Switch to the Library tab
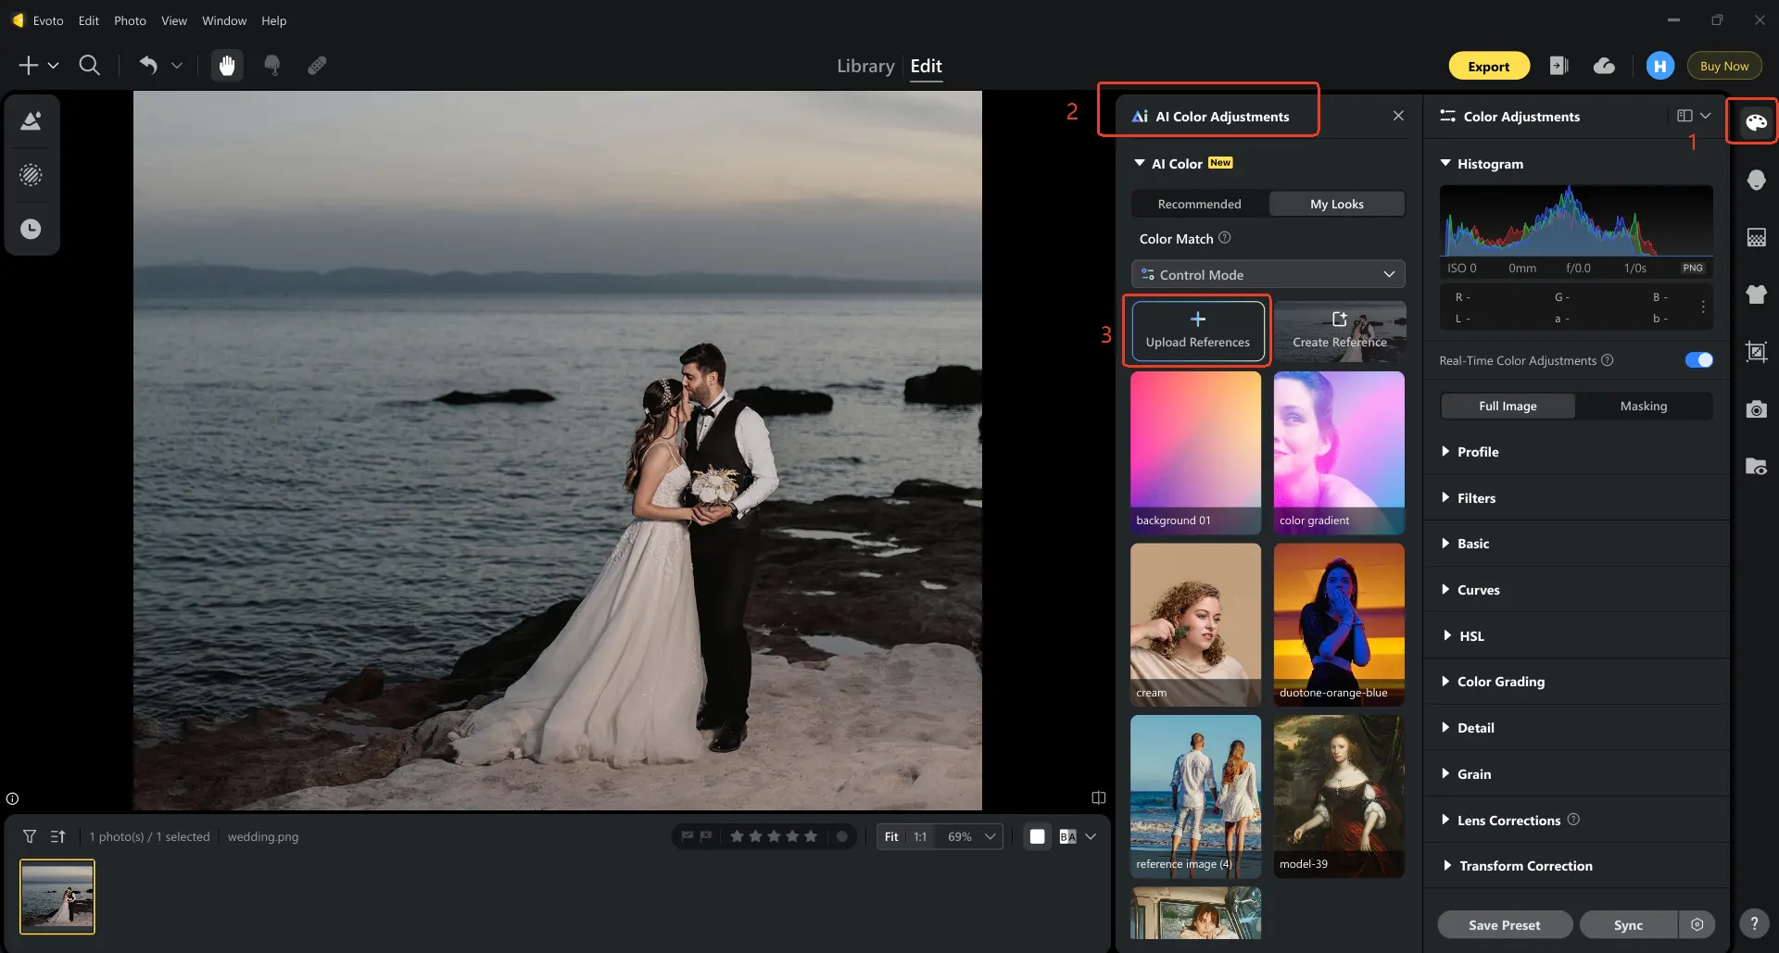The image size is (1779, 953). [864, 66]
